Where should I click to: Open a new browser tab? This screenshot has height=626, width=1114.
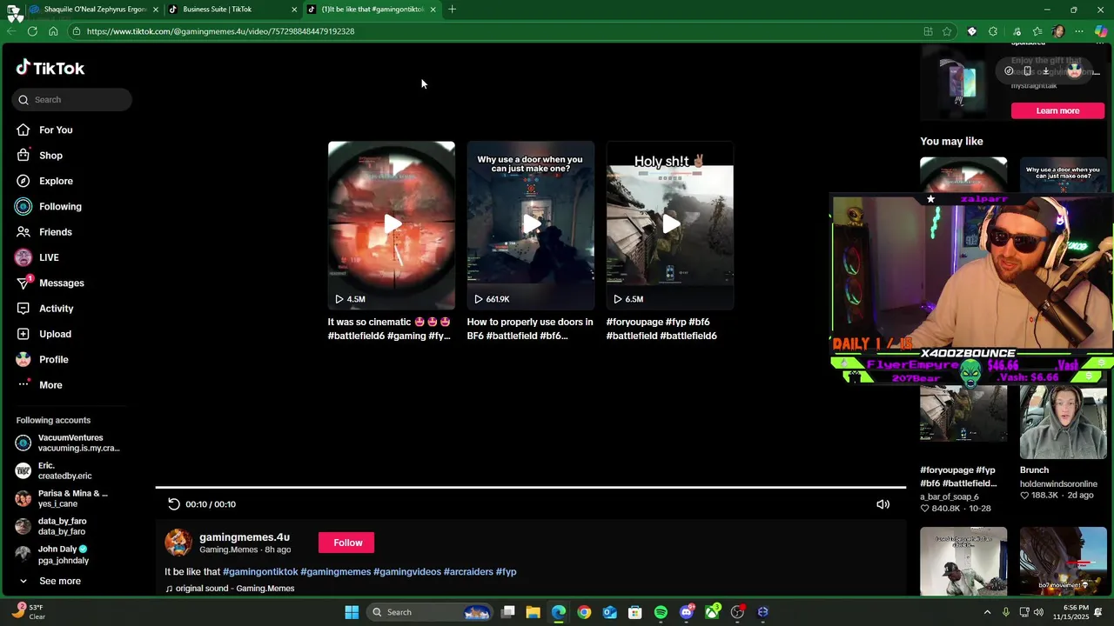tap(452, 10)
